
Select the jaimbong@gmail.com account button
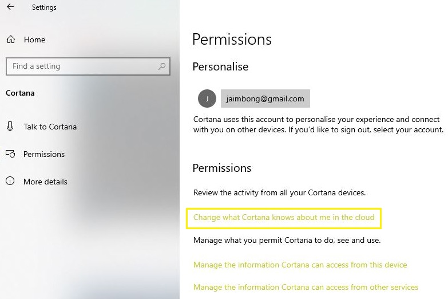pyautogui.click(x=265, y=99)
